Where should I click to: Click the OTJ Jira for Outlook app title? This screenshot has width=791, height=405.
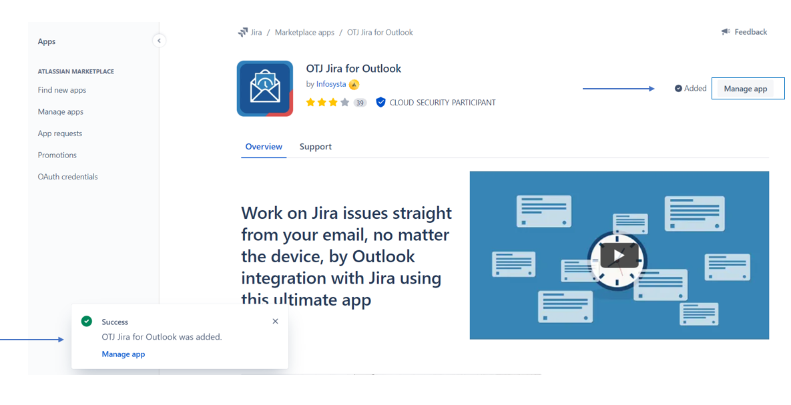point(354,69)
